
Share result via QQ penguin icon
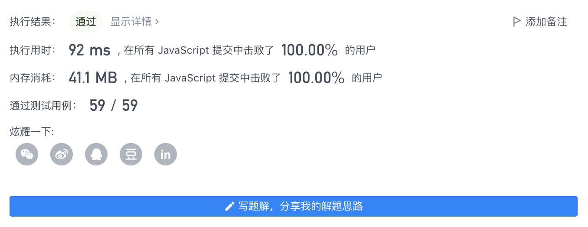(96, 154)
